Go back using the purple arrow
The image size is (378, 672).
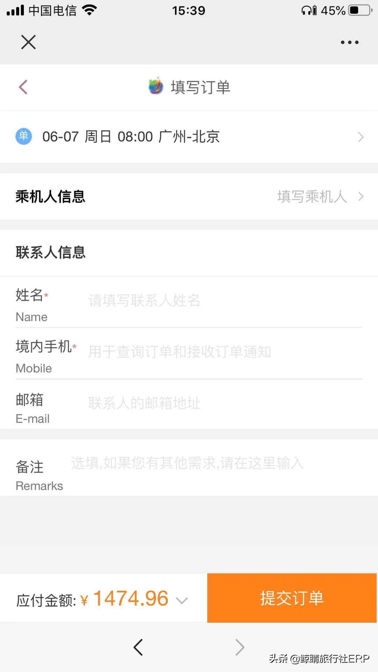[23, 87]
